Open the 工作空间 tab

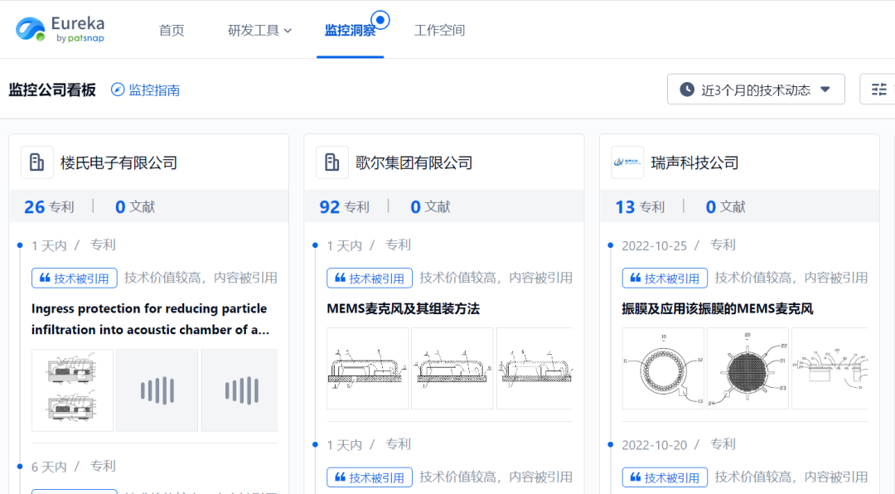(x=439, y=30)
